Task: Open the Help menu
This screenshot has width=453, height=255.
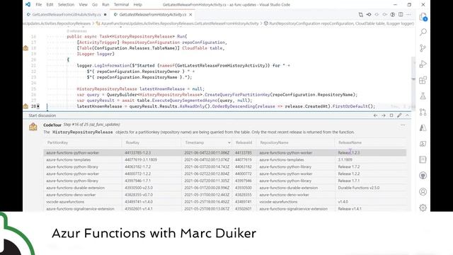Action: (x=137, y=5)
